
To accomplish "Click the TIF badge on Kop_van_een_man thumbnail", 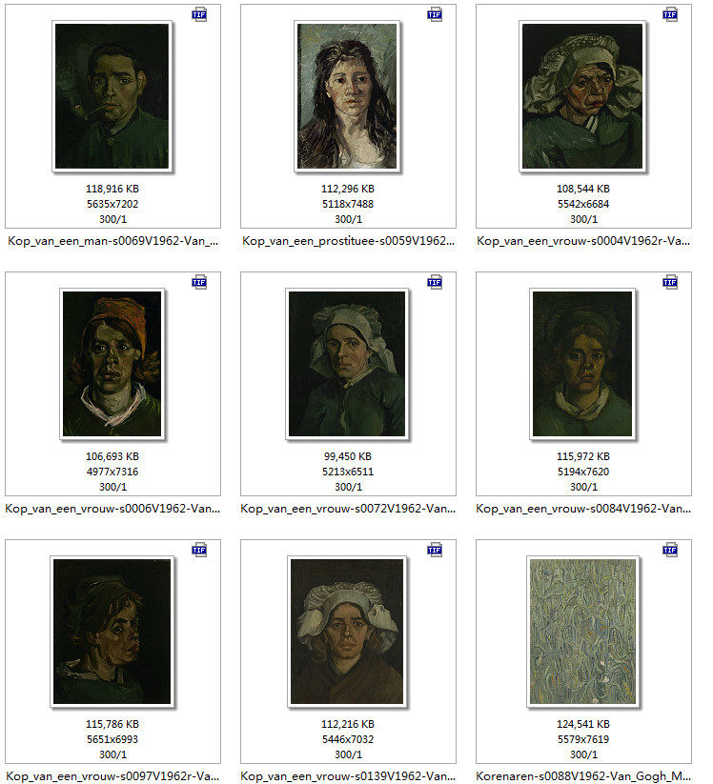I will pos(199,14).
